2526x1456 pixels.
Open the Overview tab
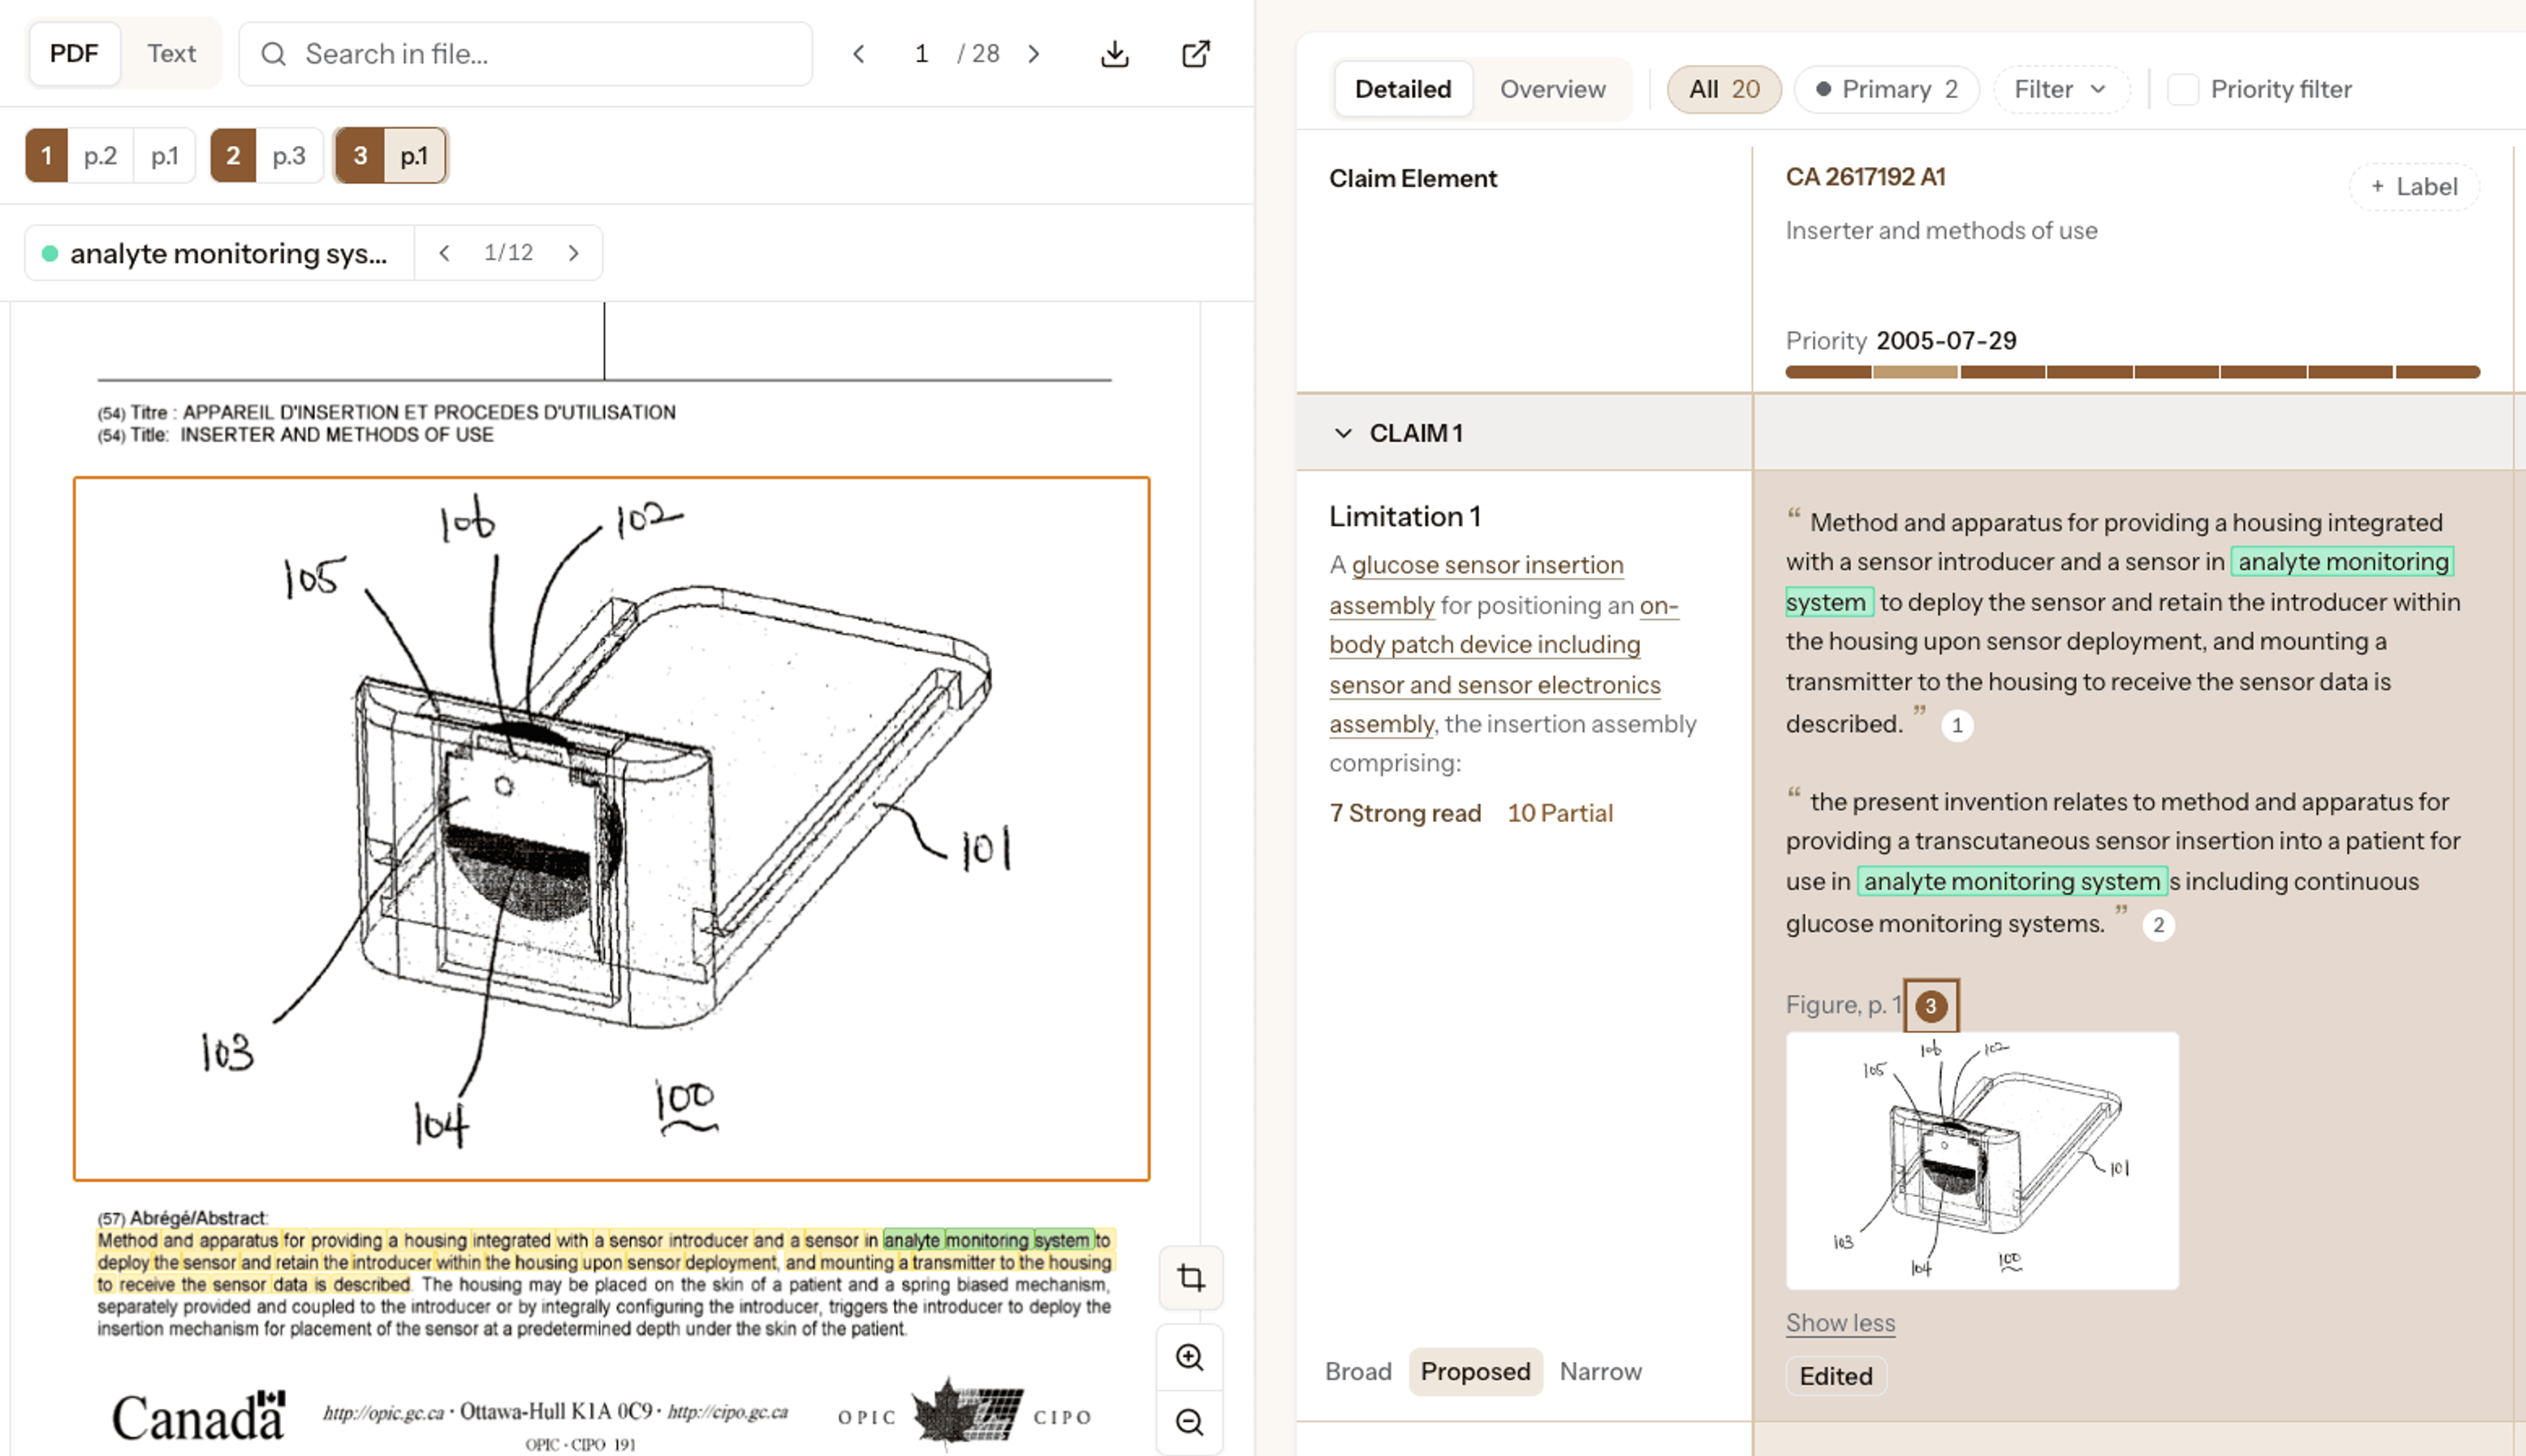click(1552, 89)
